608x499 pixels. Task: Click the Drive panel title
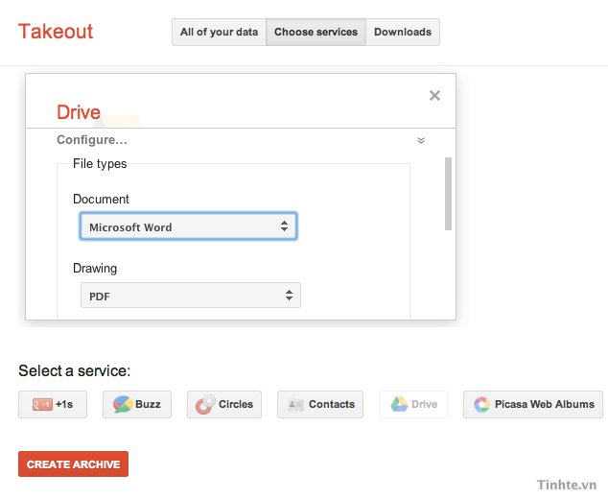tap(79, 112)
